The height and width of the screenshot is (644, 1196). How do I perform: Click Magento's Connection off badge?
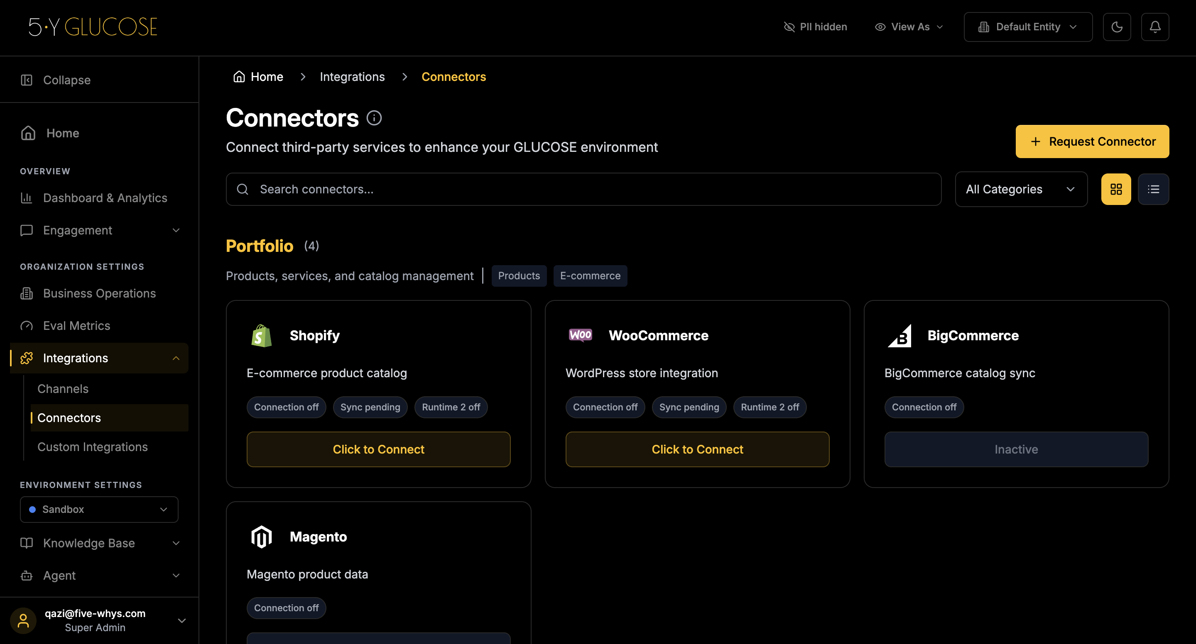(286, 608)
